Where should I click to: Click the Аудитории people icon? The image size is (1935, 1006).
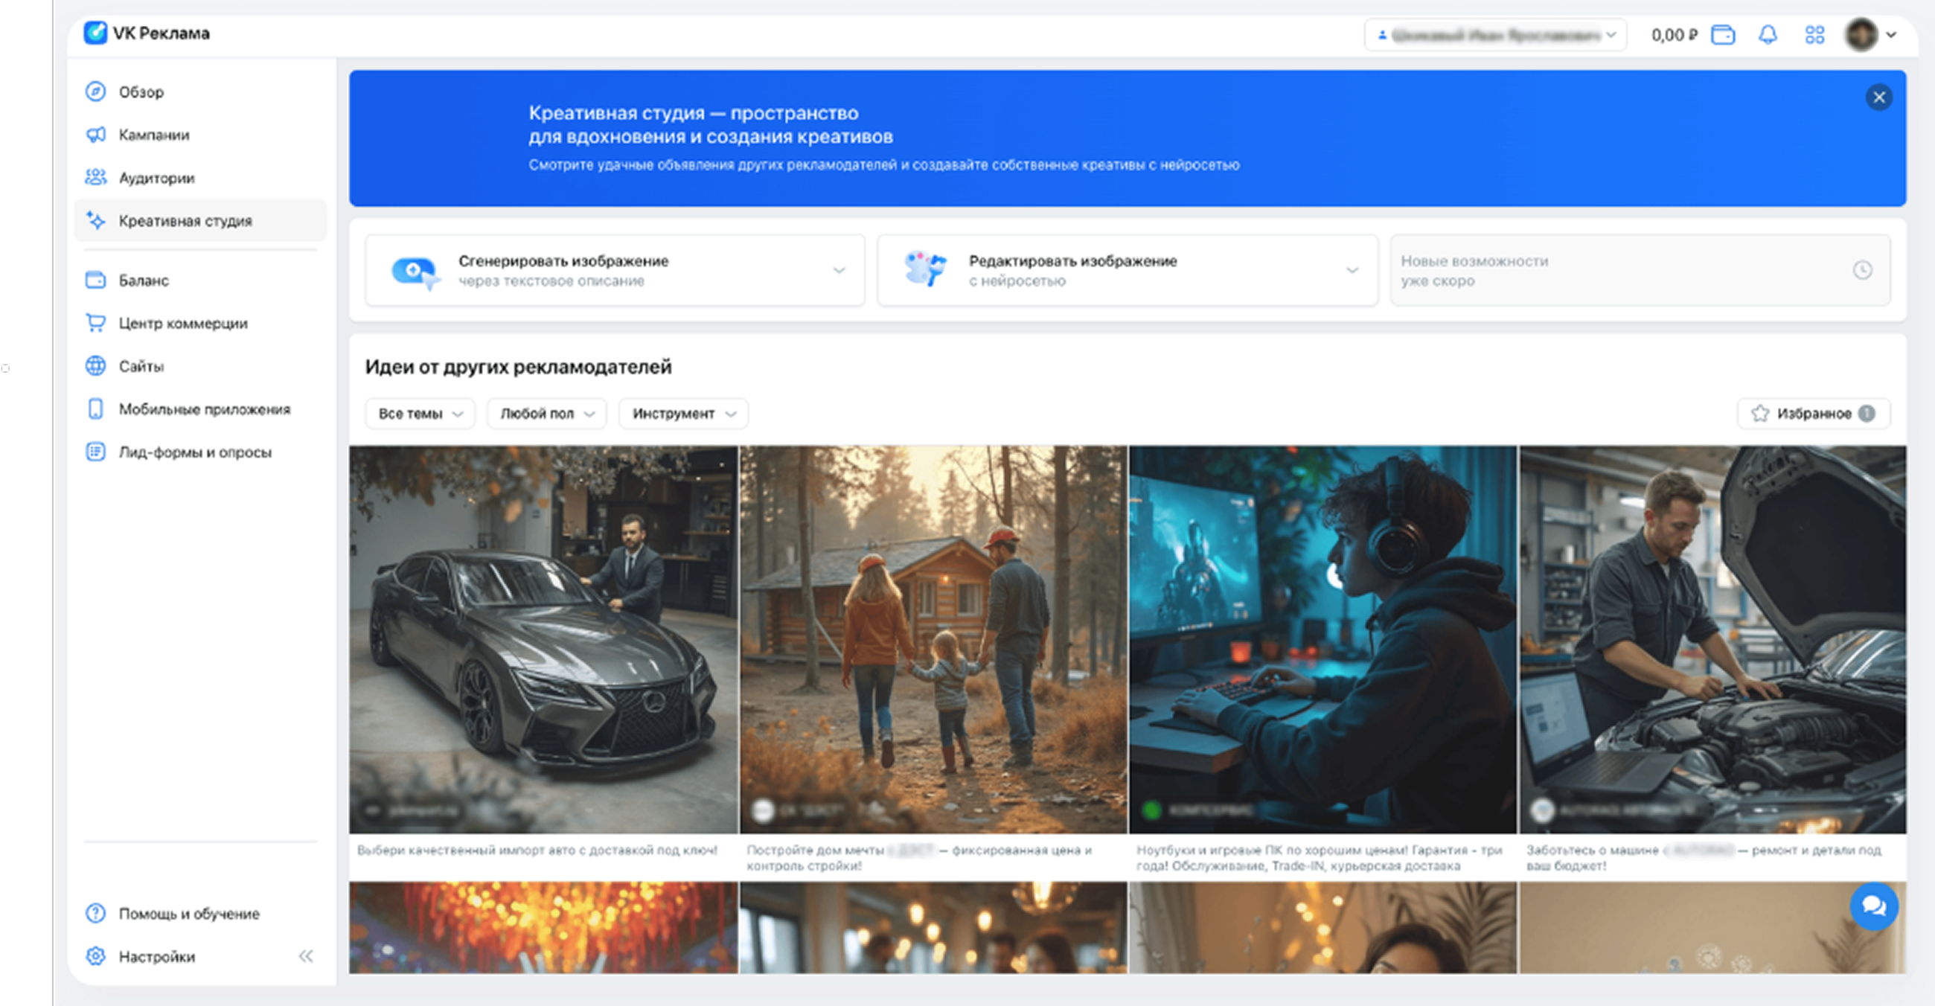pyautogui.click(x=95, y=177)
